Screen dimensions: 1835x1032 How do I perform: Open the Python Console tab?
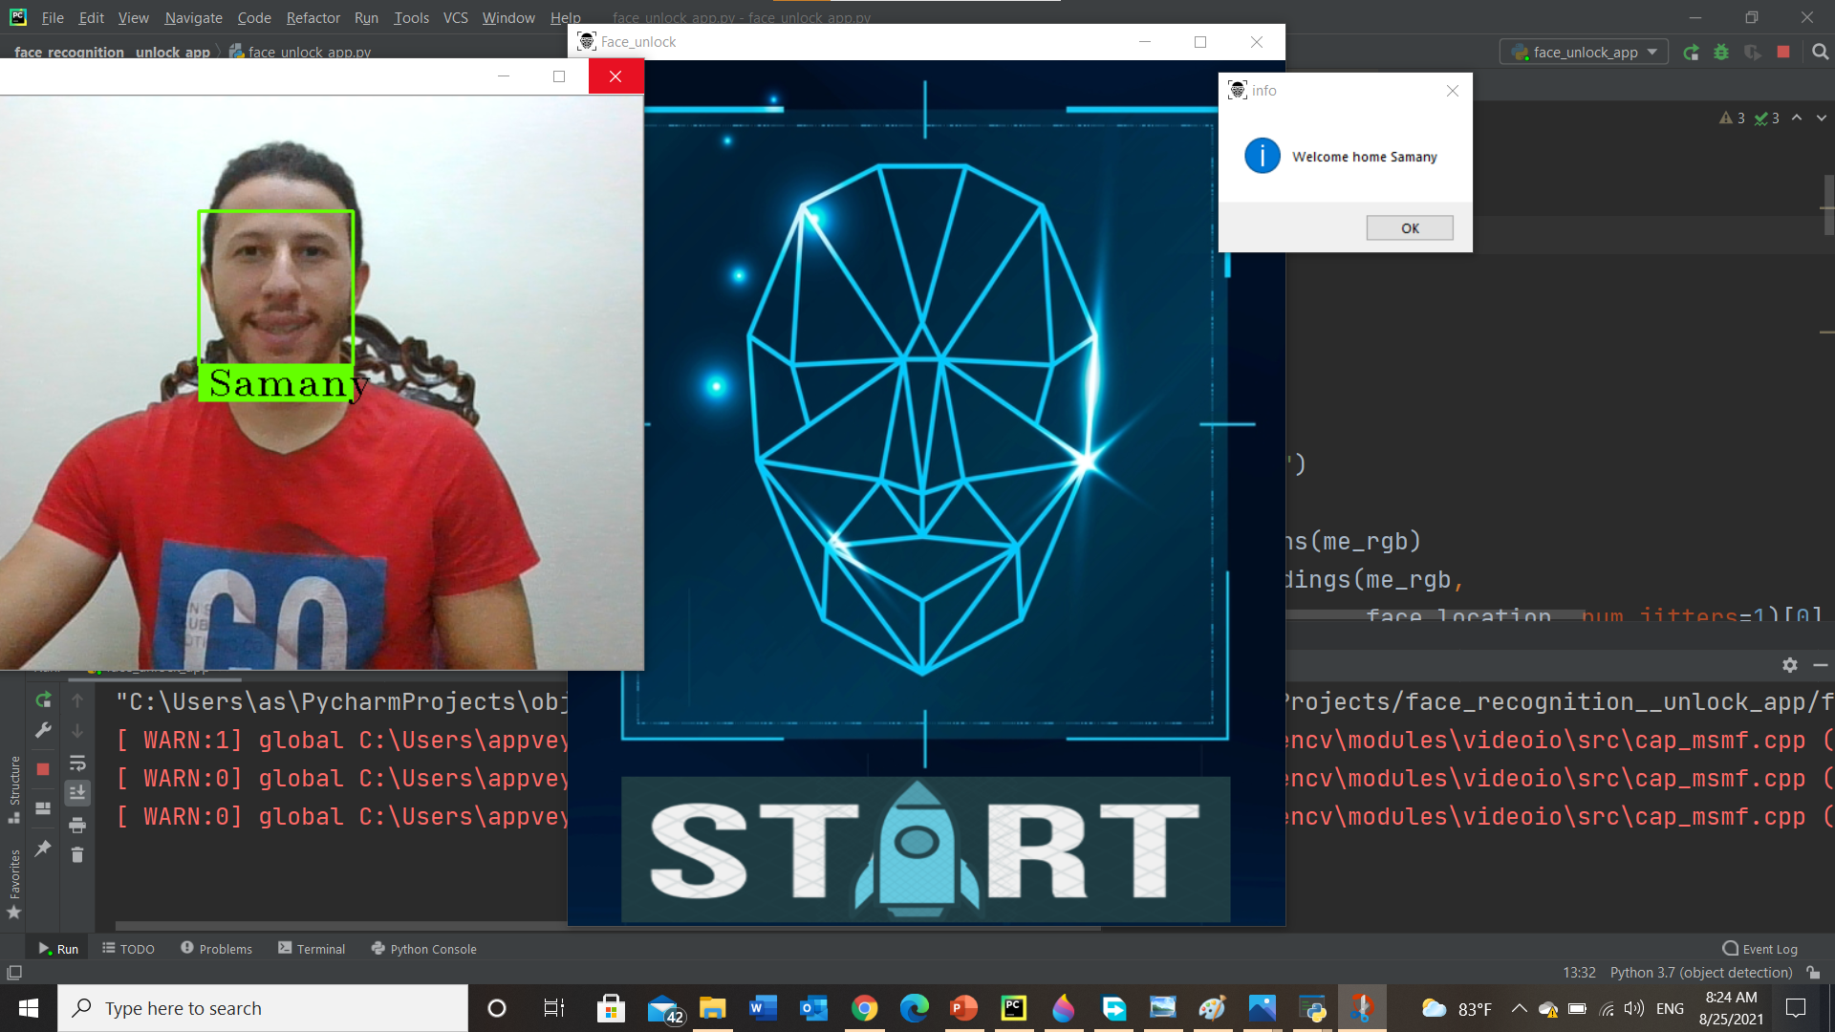click(423, 948)
